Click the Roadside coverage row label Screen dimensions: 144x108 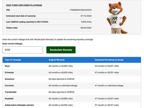(9, 99)
